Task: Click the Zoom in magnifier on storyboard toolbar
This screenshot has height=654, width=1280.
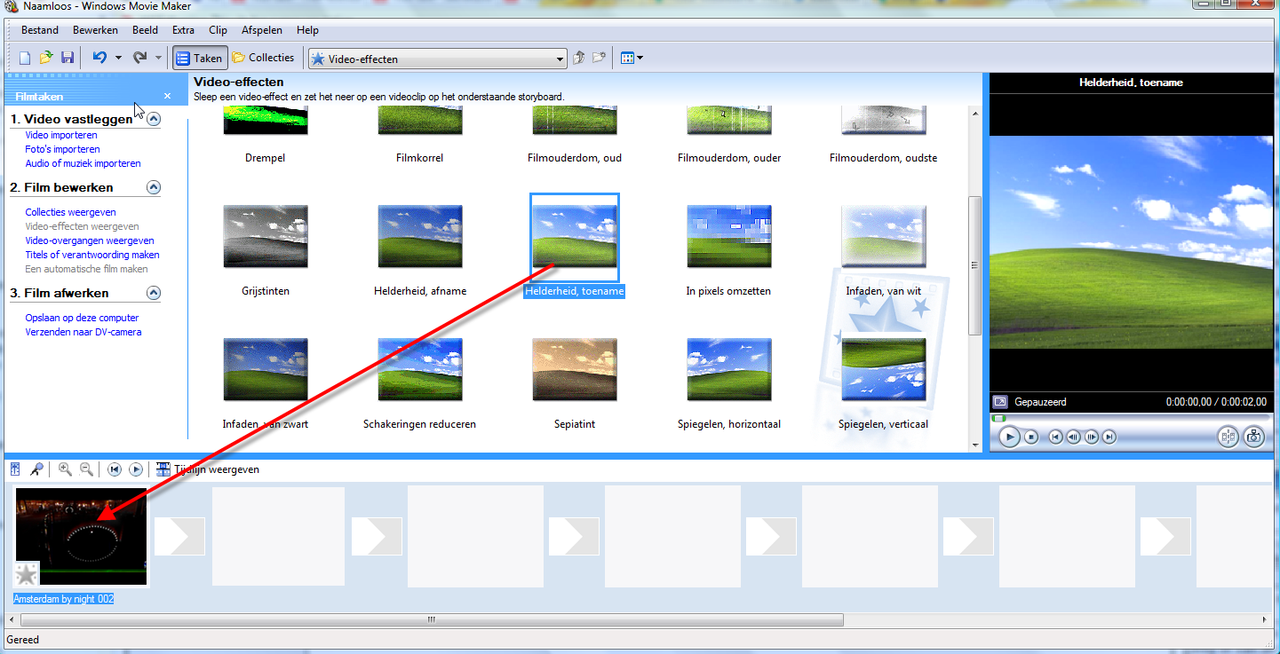Action: tap(65, 469)
